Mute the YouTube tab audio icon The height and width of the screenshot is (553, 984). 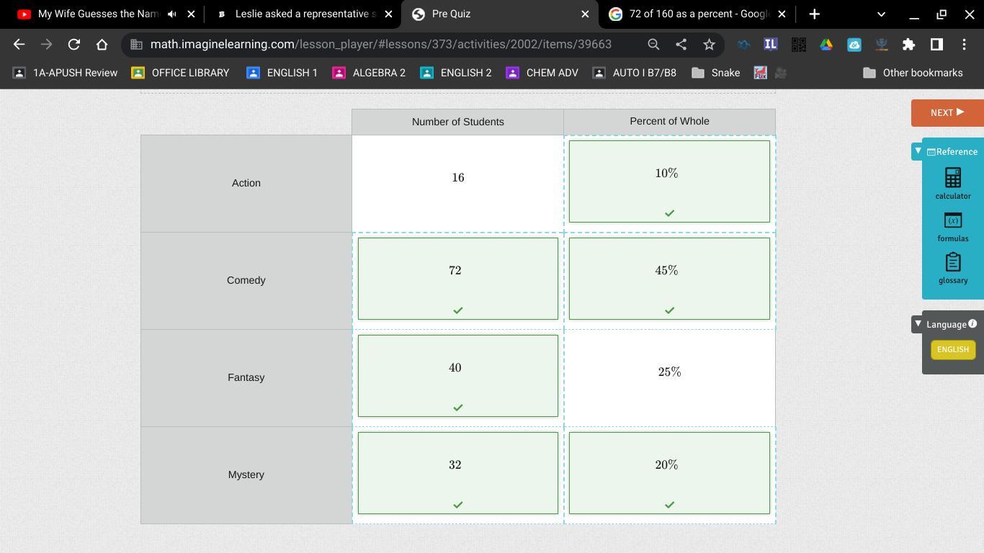172,14
